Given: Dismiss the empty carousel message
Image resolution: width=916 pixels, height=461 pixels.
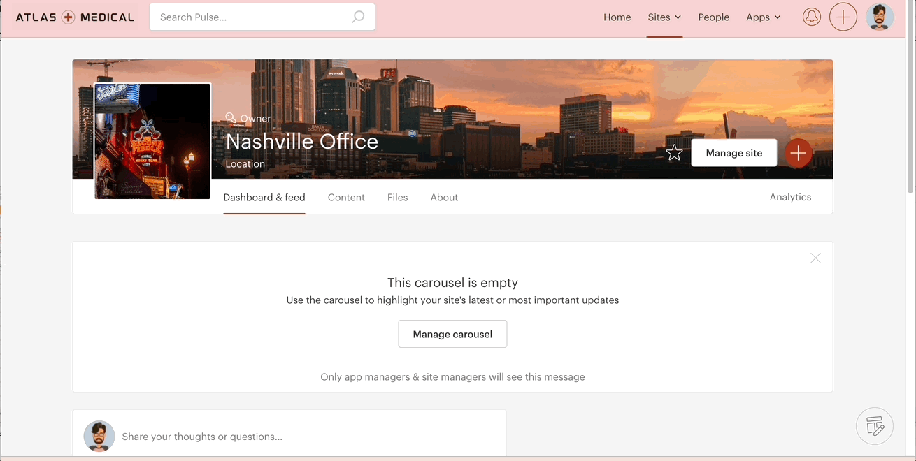Looking at the screenshot, I should 815,258.
